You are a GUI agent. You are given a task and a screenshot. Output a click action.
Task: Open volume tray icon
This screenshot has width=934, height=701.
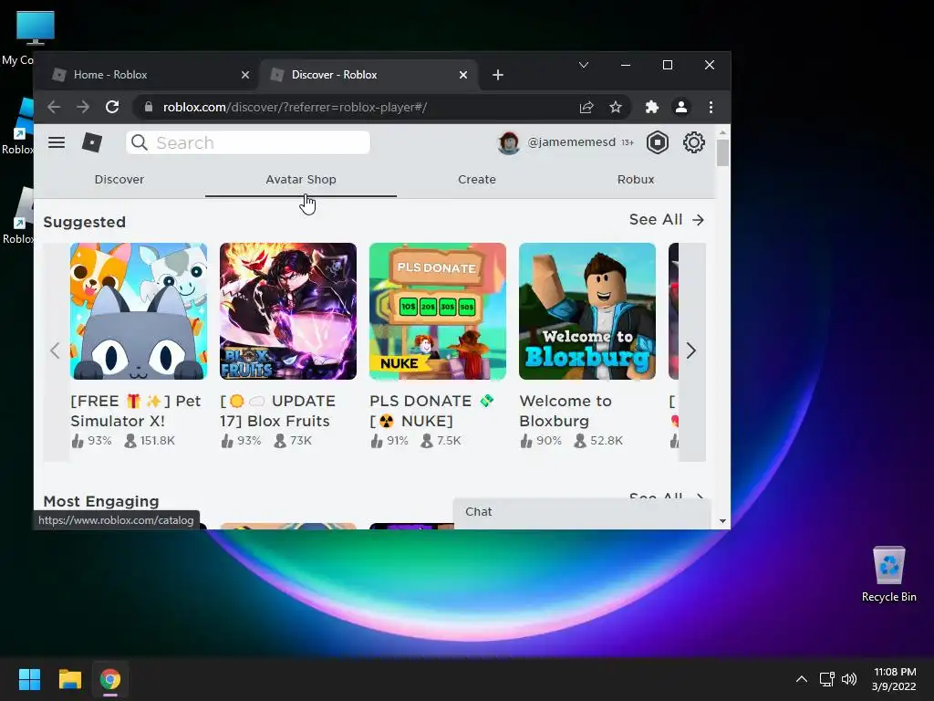click(849, 679)
